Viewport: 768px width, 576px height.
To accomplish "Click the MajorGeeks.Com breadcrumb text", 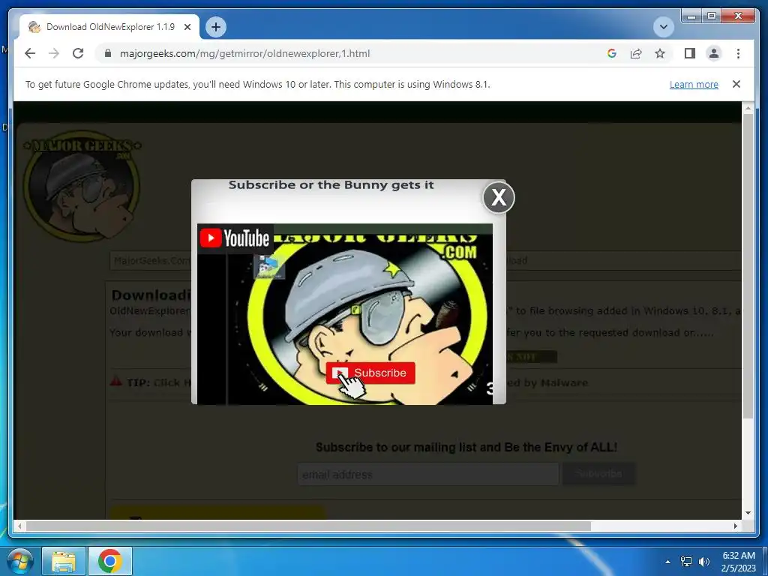I will [x=151, y=260].
